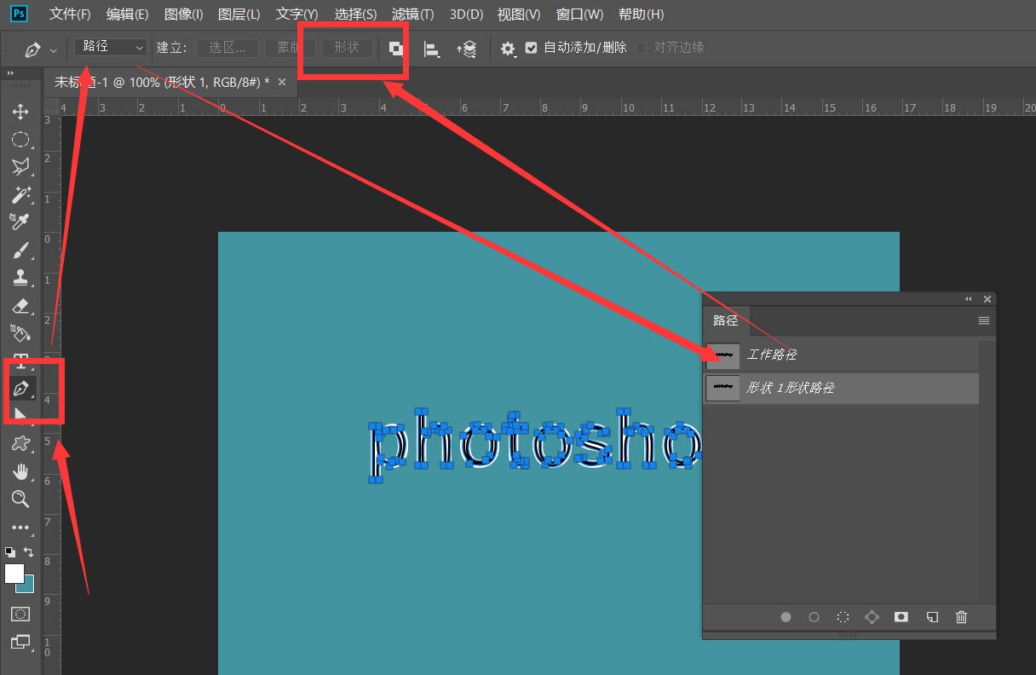Open 帮助(H) menu
This screenshot has width=1036, height=675.
(641, 14)
